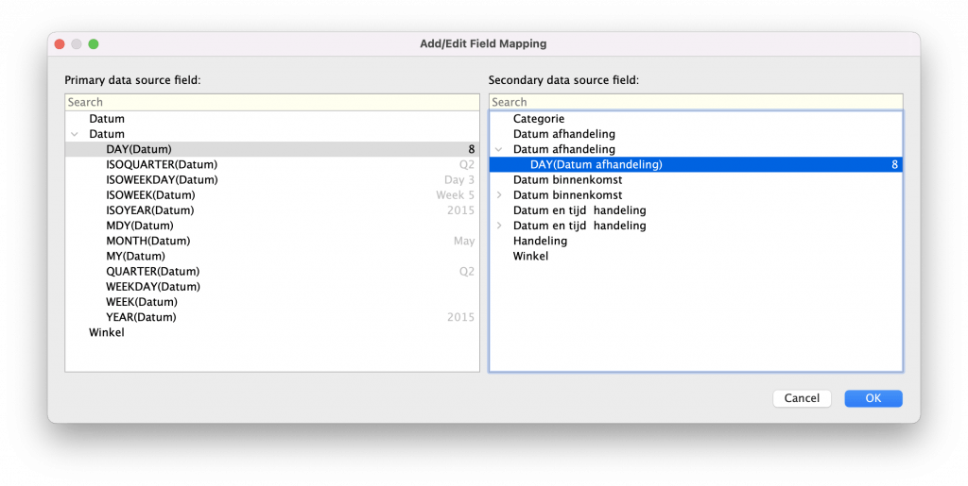Expand the Datum en tijd handeling node

tap(498, 226)
